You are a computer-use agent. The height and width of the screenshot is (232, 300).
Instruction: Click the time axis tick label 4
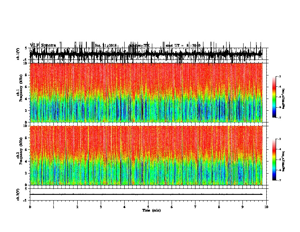tap(125, 207)
